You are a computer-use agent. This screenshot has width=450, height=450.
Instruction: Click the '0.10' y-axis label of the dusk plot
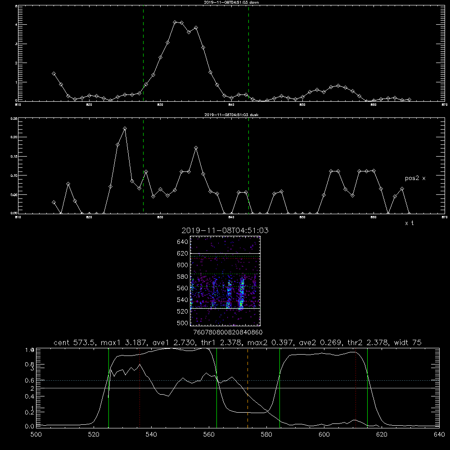pos(14,175)
